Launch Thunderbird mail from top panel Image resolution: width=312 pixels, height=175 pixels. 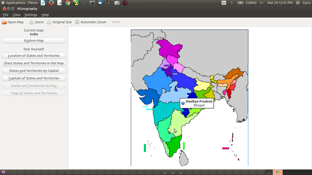point(101,3)
